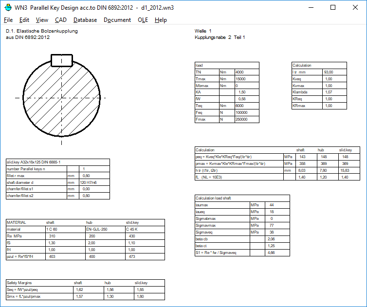367x307 pixels.
Task: Select the TN value 4000 in load table
Action: coord(246,72)
